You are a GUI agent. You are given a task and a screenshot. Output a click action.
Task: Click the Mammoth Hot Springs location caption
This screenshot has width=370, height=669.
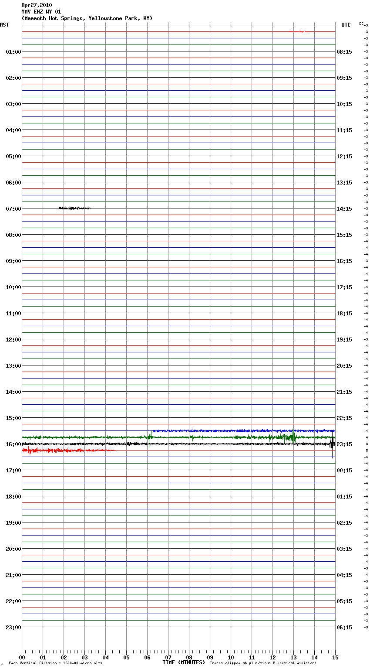(87, 18)
